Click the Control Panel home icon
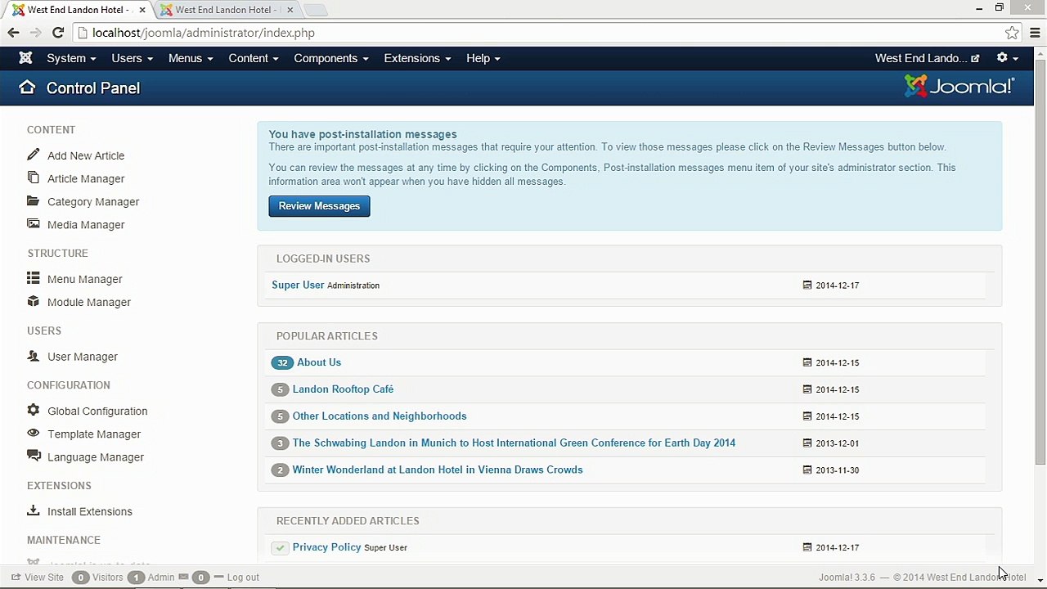 click(x=27, y=88)
